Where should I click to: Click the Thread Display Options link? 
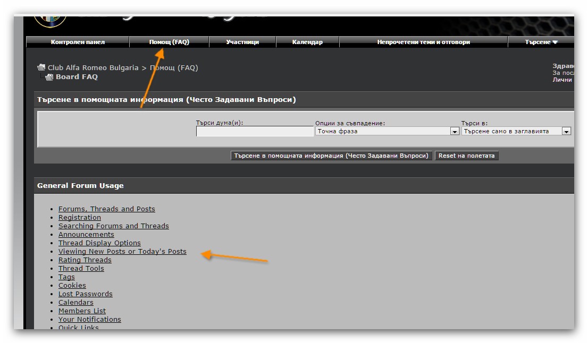coord(99,243)
